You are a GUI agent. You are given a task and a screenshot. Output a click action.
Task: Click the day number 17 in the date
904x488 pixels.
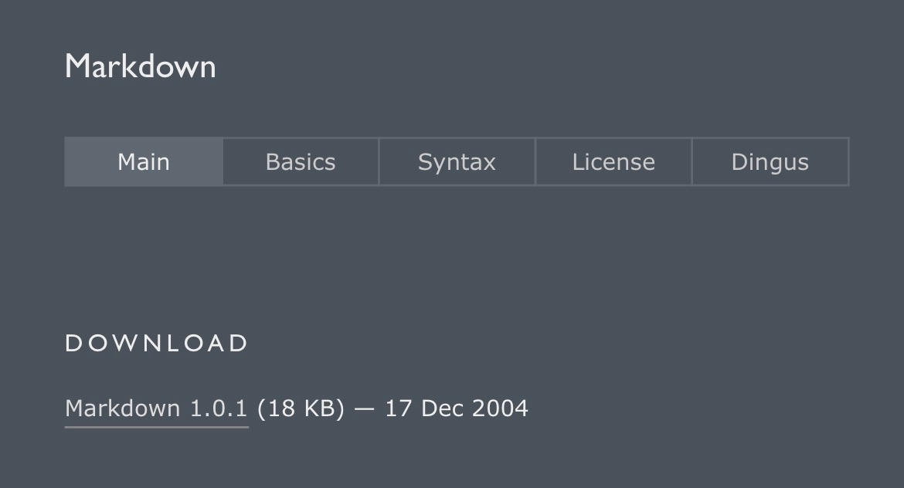click(398, 408)
